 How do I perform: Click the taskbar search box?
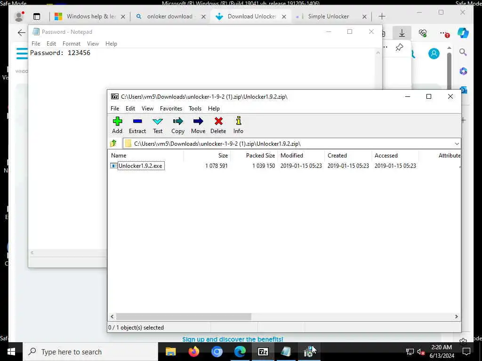tap(90, 352)
